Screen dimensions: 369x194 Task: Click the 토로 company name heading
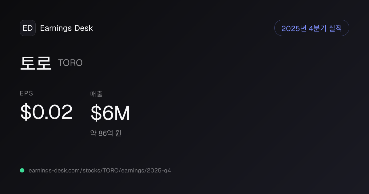[36, 63]
